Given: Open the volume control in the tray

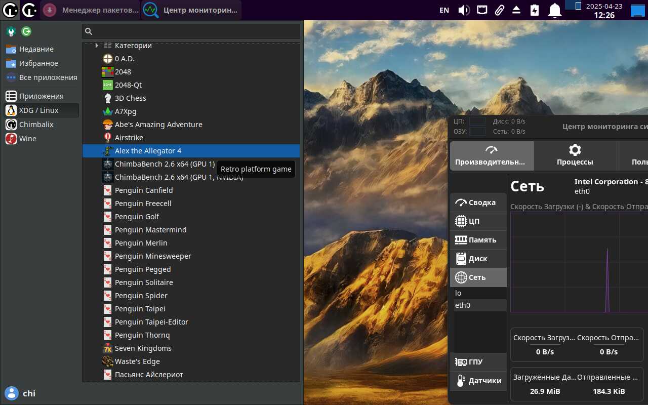Looking at the screenshot, I should coord(464,10).
